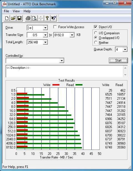Viewport: 133px width, 171px height.
Task: Click the New document toolbar icon
Action: (x=7, y=18)
